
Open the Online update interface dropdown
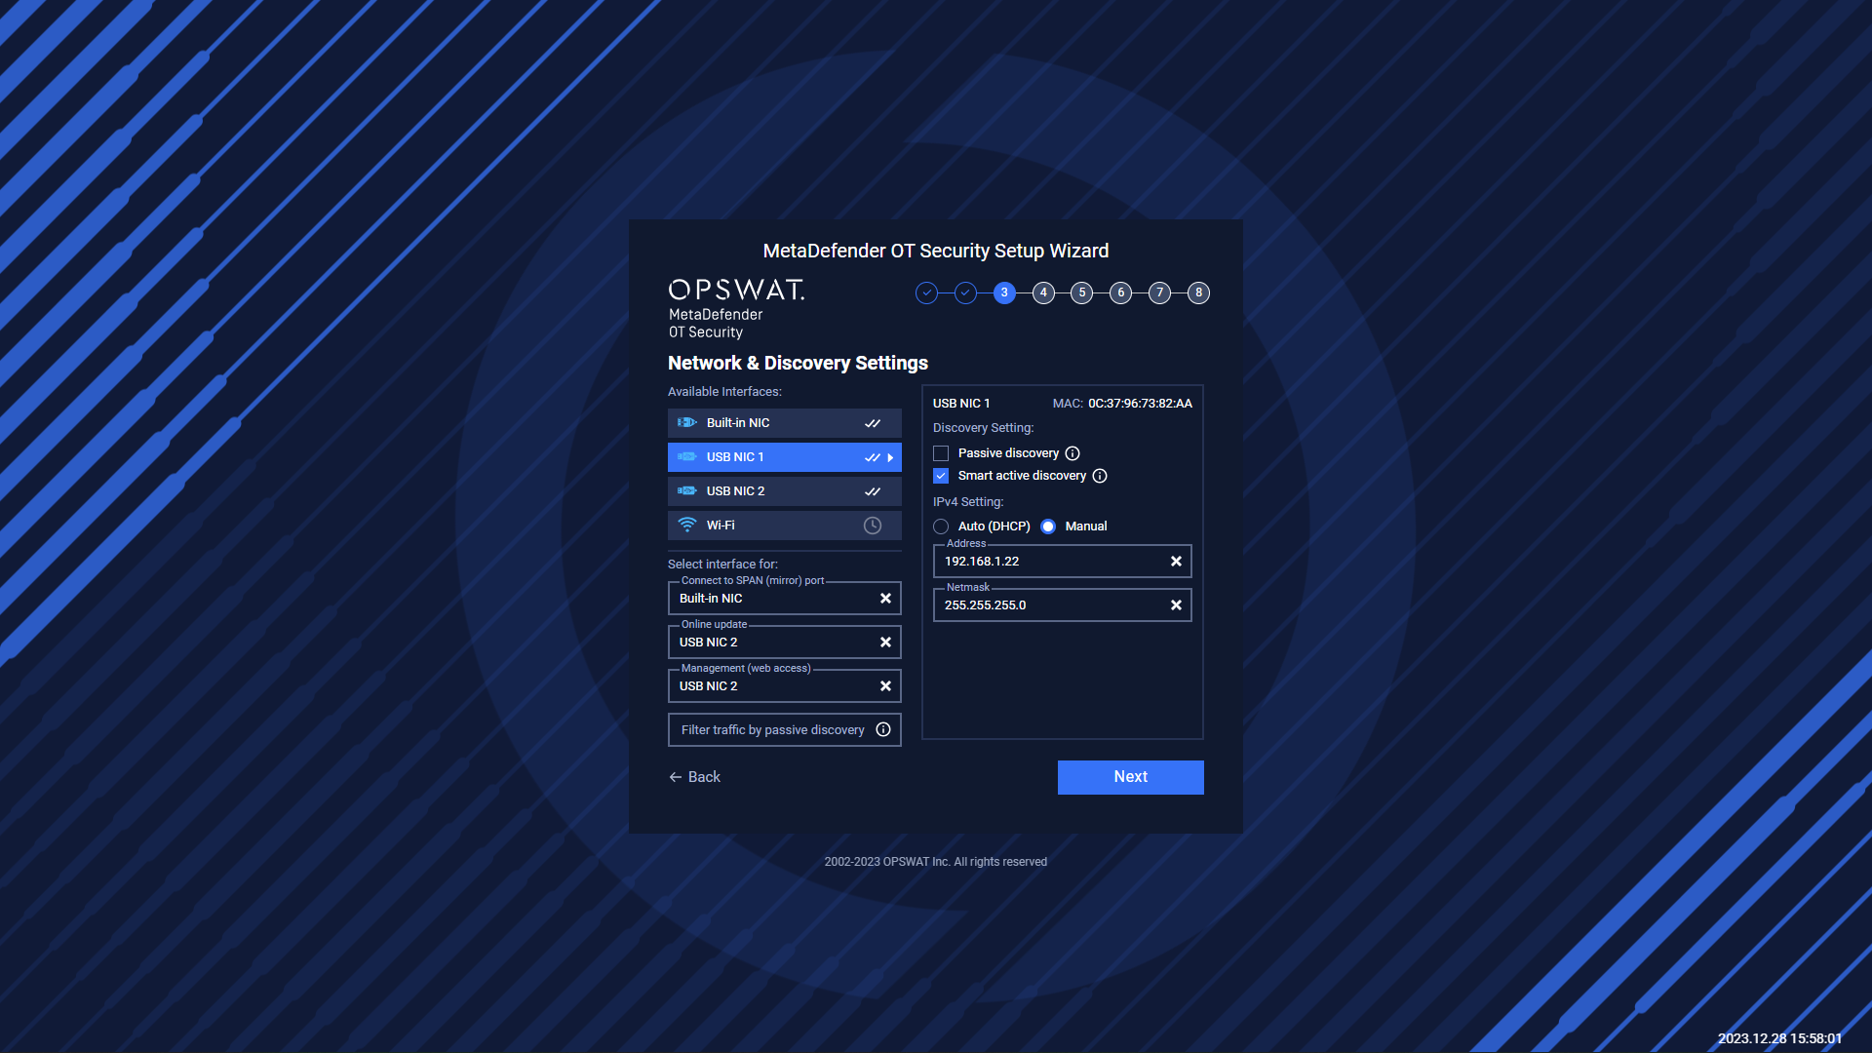point(784,643)
